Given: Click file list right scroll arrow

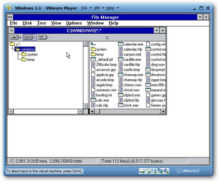Looking at the screenshot, I should click(x=163, y=111).
